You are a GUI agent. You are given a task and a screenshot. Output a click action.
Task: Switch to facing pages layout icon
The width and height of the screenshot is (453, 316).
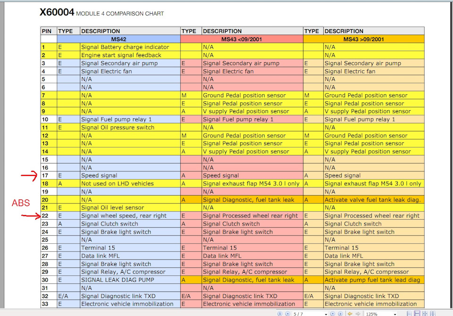click(425, 314)
